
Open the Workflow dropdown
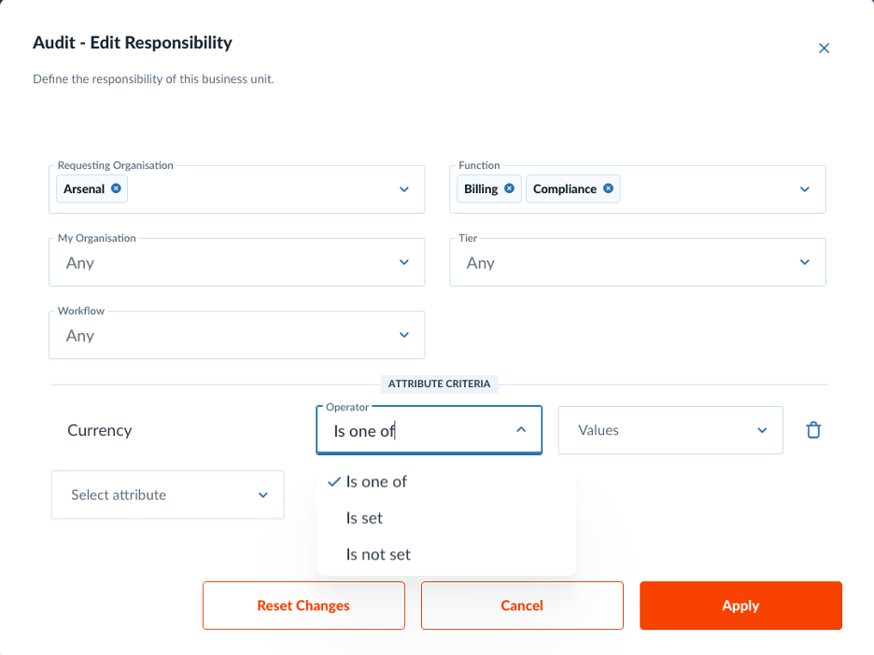coord(237,335)
